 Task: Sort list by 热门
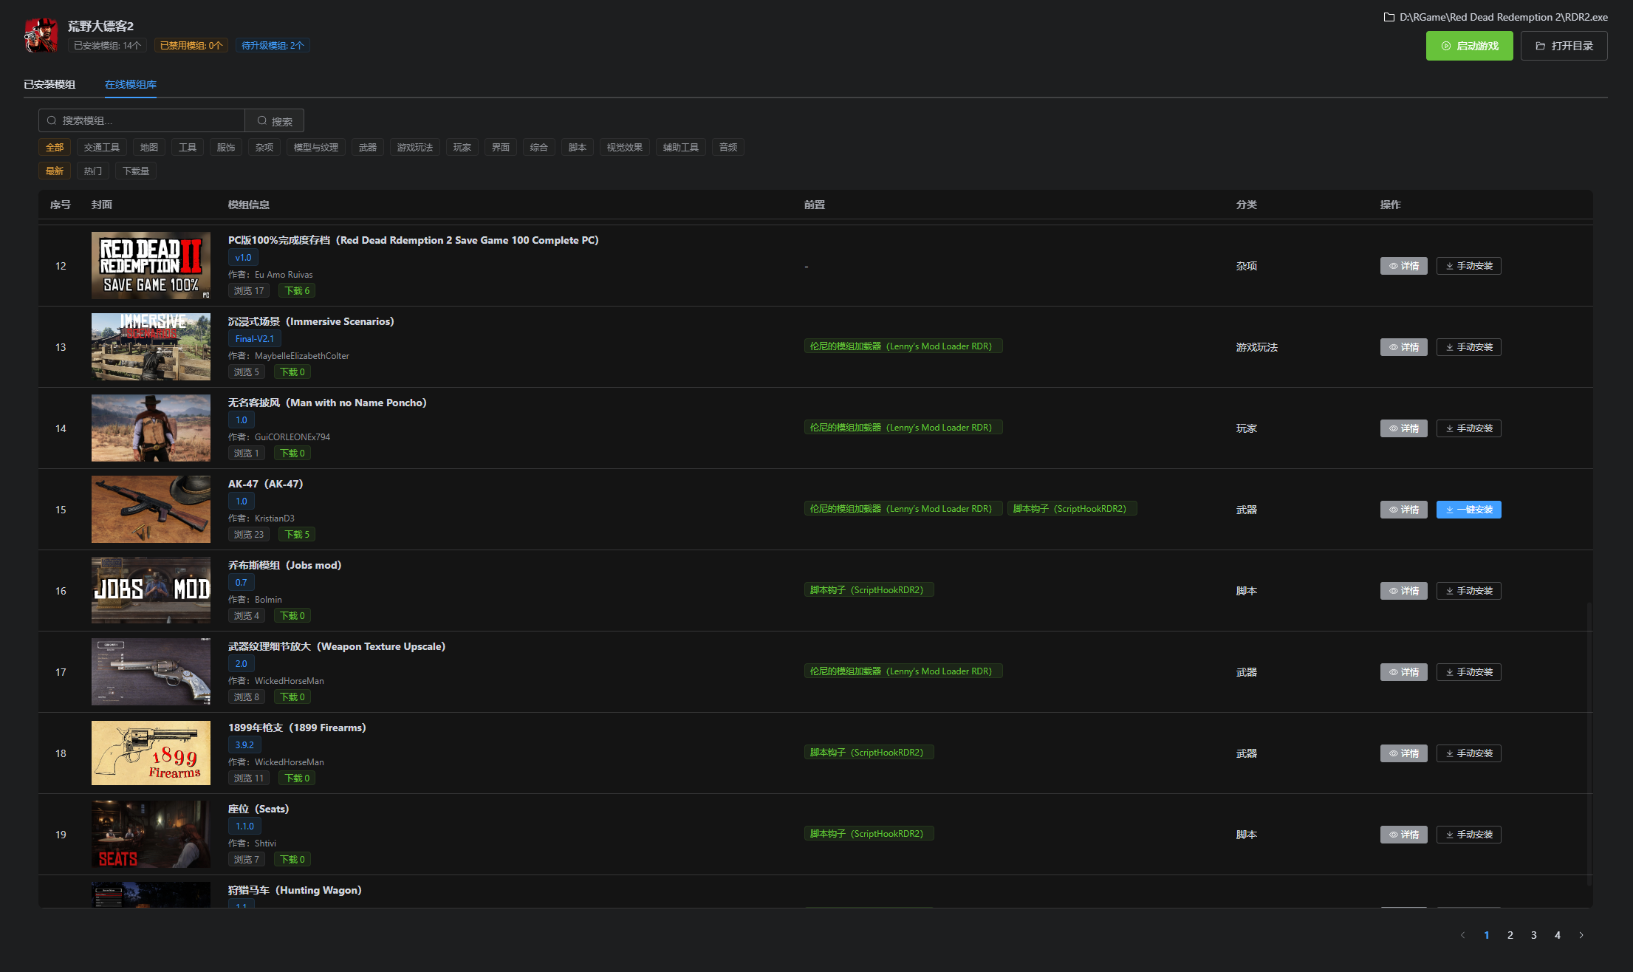click(93, 171)
